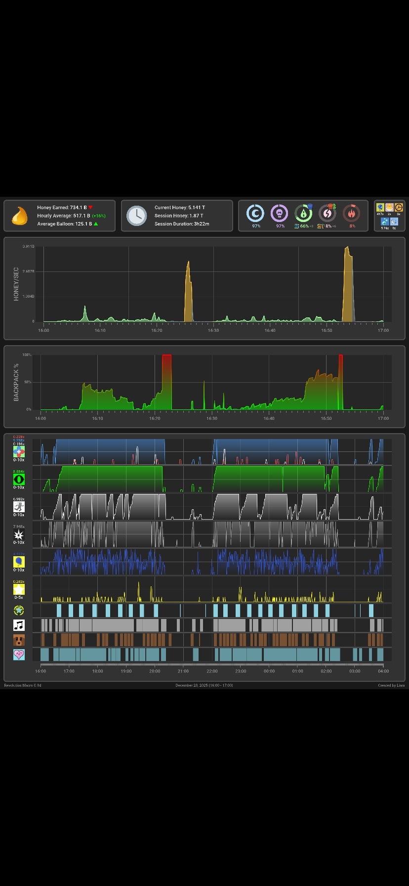This screenshot has width=409, height=886.
Task: Select the red flame ring gauge
Action: [352, 213]
